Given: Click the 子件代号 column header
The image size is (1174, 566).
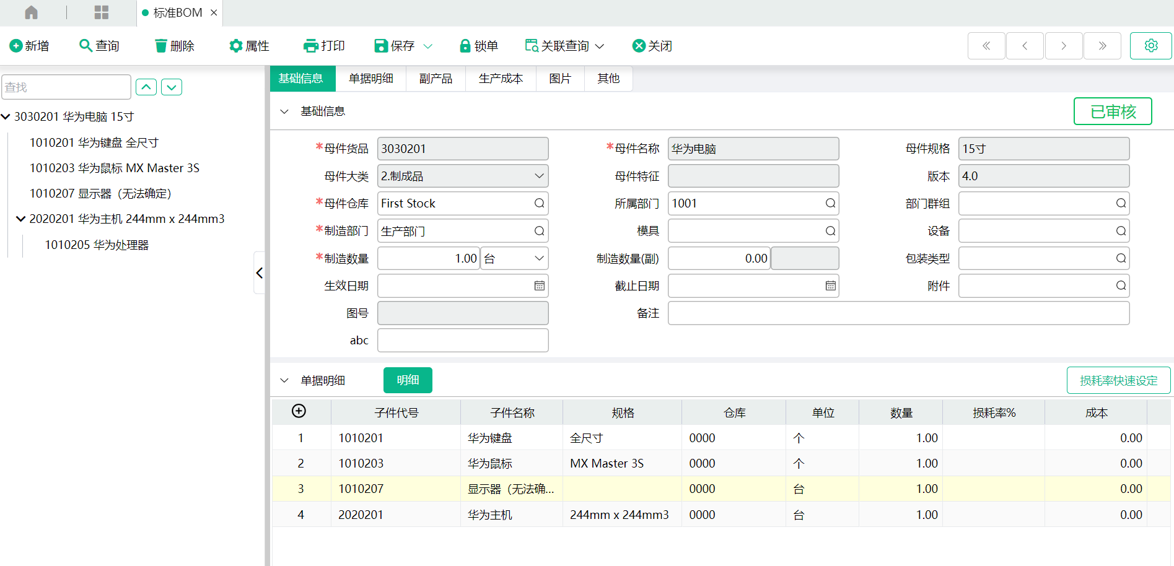Looking at the screenshot, I should [x=396, y=413].
